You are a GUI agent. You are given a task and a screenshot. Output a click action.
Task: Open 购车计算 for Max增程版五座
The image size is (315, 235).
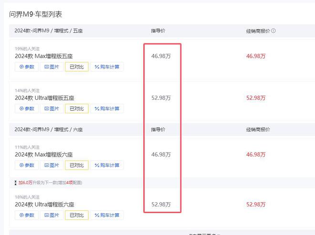coord(107,67)
